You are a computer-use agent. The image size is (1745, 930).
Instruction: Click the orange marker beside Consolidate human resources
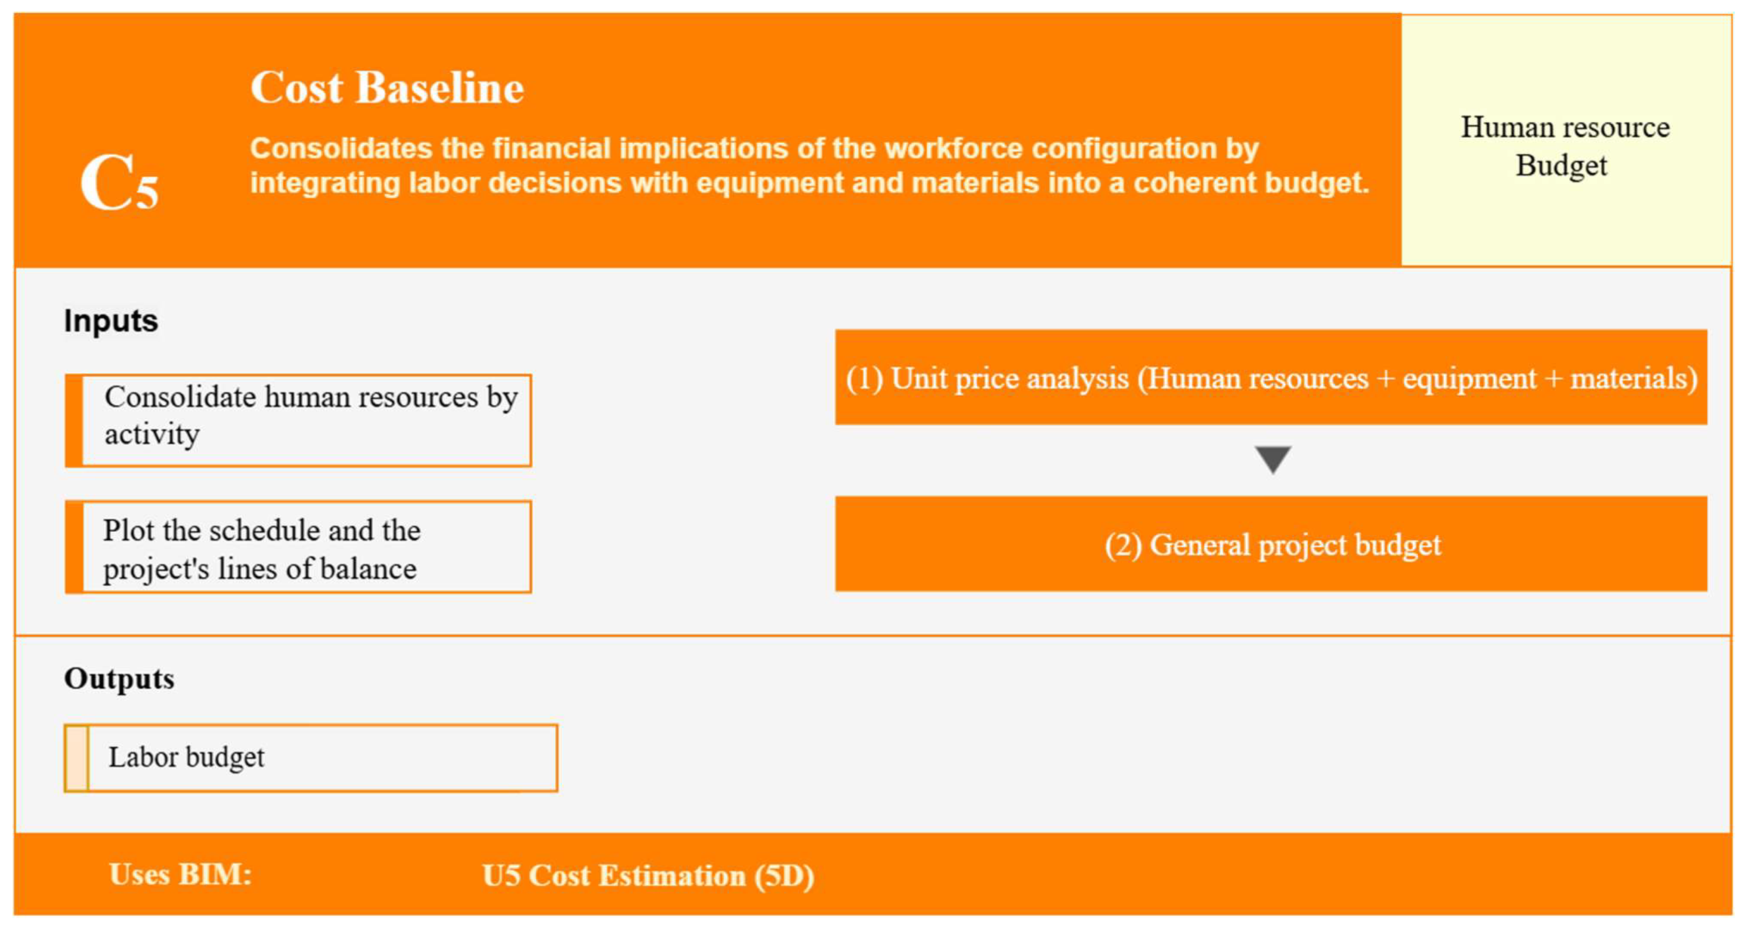(74, 420)
